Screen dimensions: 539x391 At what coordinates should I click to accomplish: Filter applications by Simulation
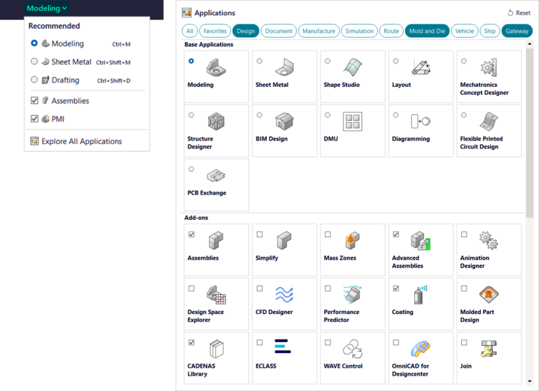pos(359,31)
